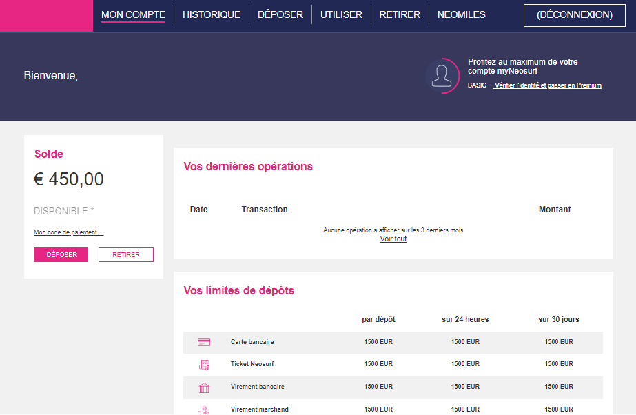Click the Virement bancaire bank icon

click(204, 388)
